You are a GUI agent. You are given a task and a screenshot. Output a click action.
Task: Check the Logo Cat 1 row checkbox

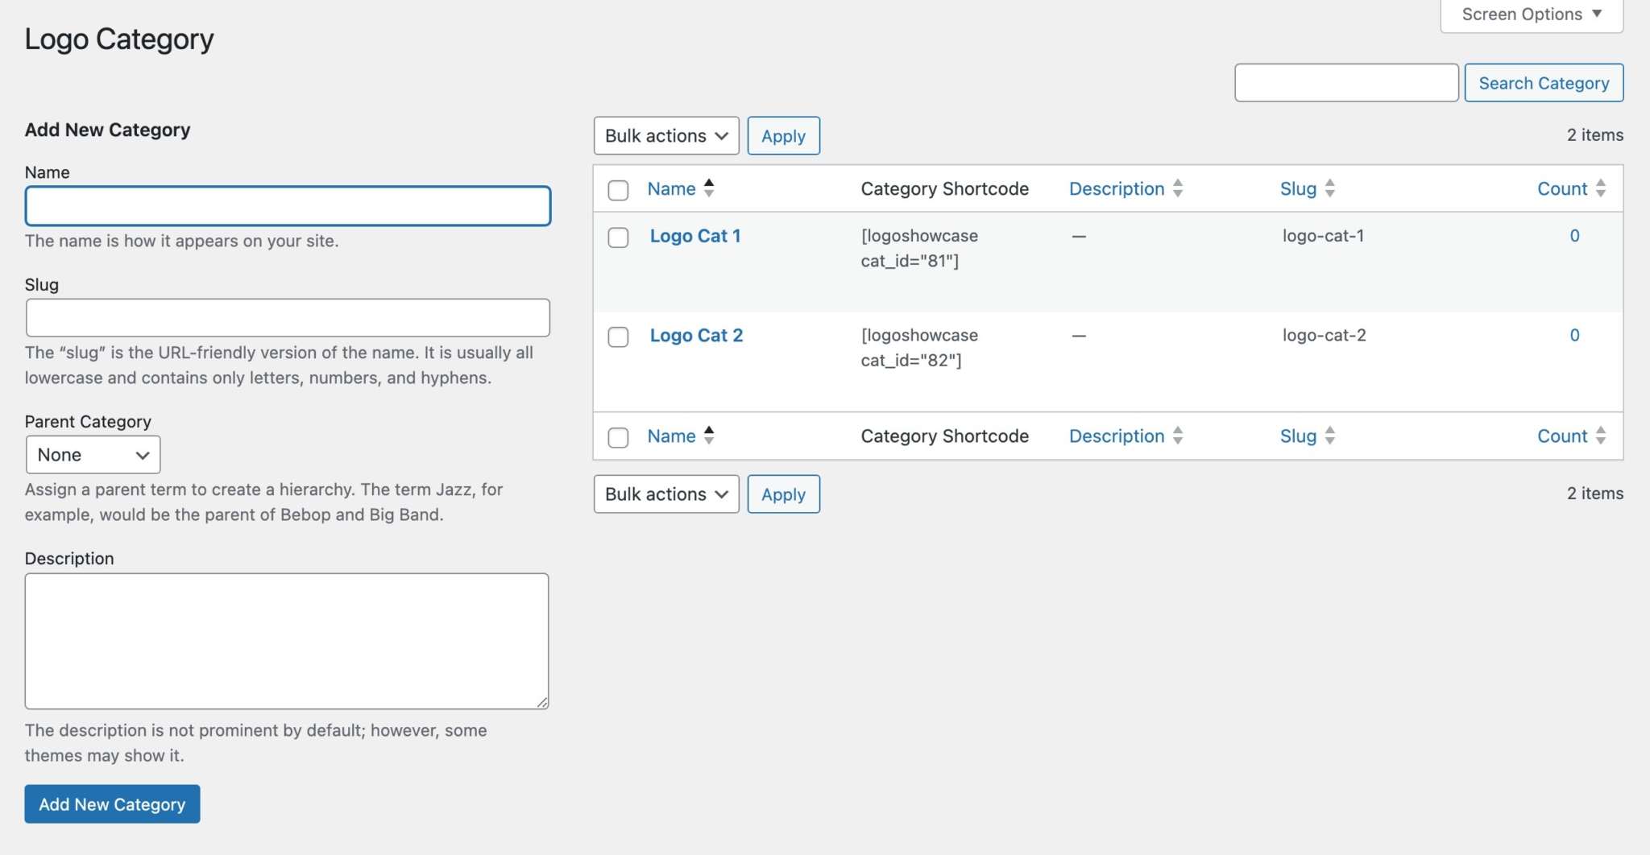coord(618,237)
